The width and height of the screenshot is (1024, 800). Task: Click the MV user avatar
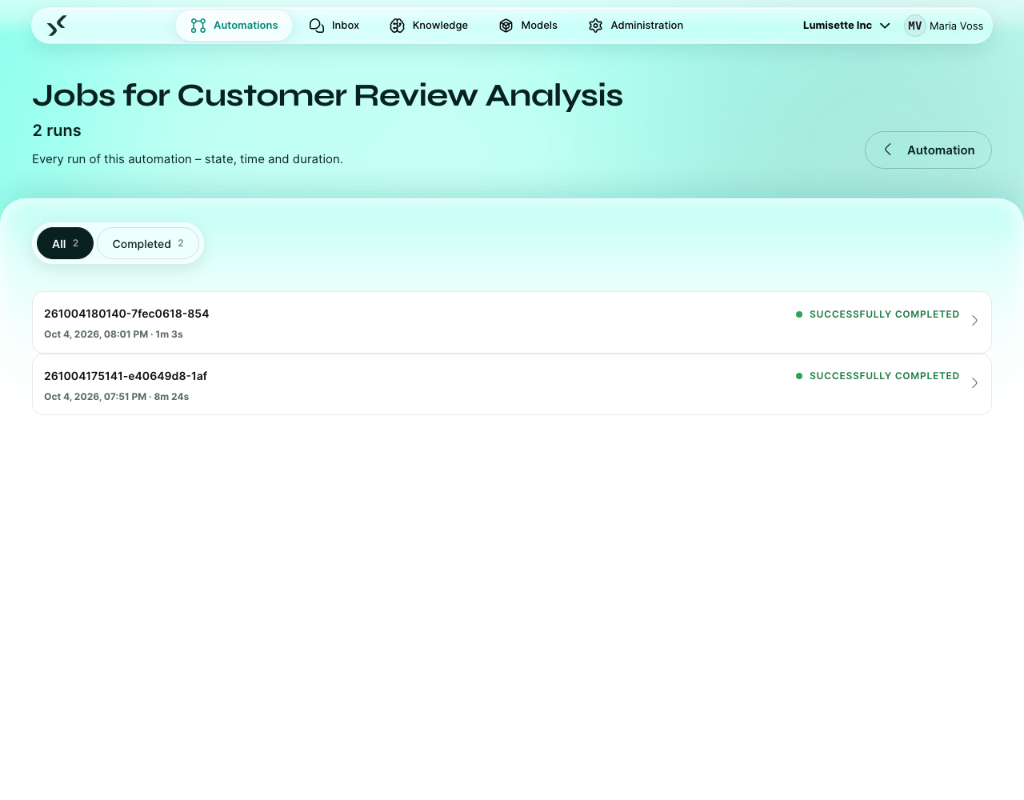tap(915, 26)
